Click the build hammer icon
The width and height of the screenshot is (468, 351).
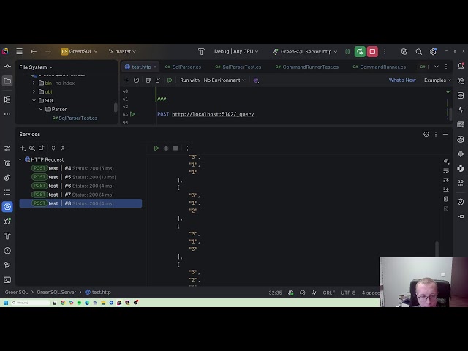pyautogui.click(x=202, y=51)
